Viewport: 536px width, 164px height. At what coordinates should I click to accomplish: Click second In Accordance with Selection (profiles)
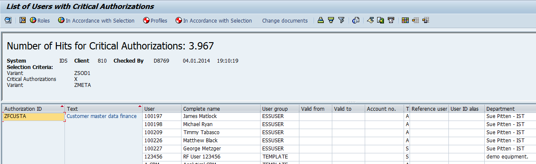point(214,20)
